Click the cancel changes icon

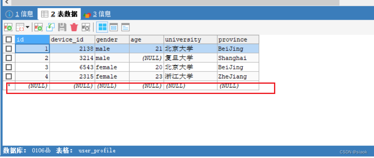tap(86, 27)
